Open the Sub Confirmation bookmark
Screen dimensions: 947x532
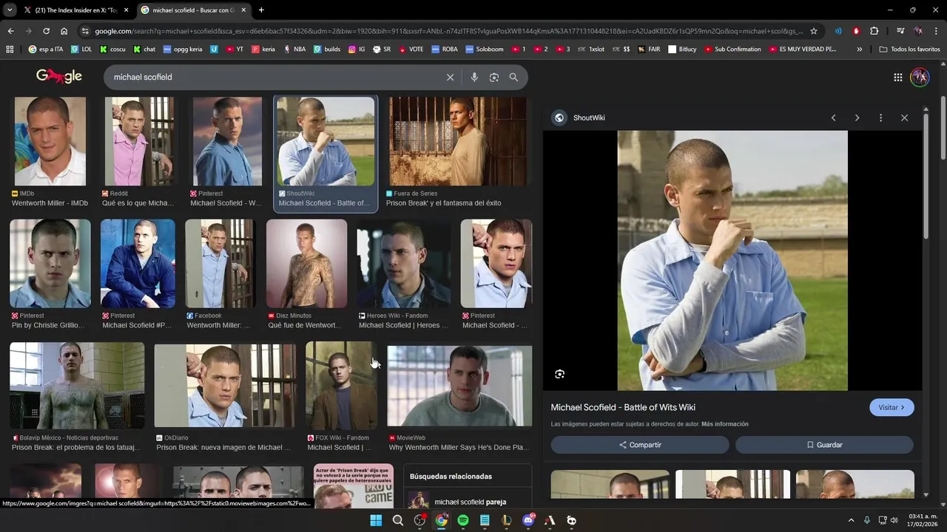[732, 49]
